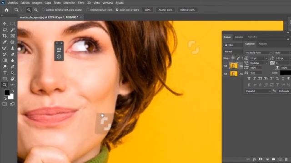Open the Bold font style dropdown
This screenshot has width=291, height=163.
[282, 53]
